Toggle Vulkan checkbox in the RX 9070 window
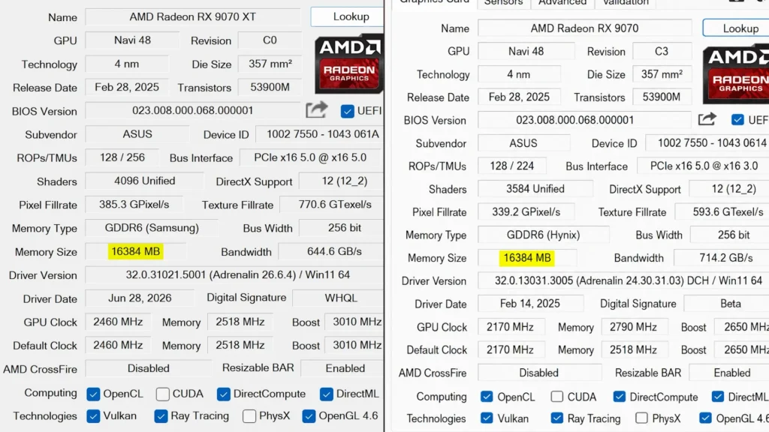Image resolution: width=769 pixels, height=432 pixels. 487,418
